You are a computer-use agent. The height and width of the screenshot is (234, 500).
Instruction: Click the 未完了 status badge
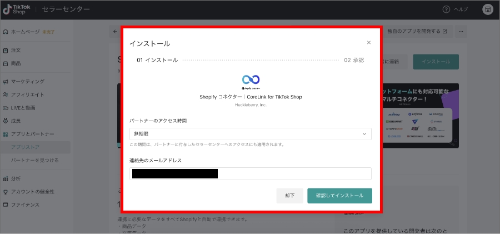click(49, 32)
